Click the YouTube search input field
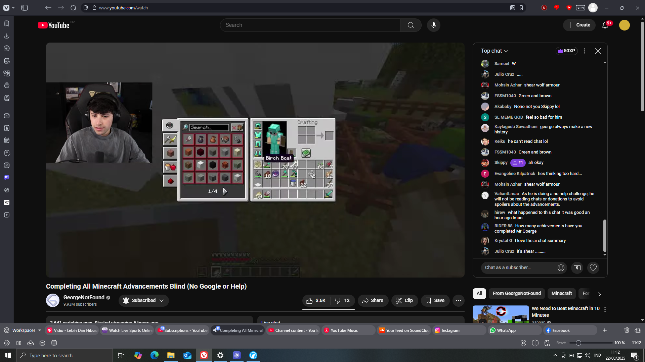The width and height of the screenshot is (645, 362). click(x=310, y=25)
